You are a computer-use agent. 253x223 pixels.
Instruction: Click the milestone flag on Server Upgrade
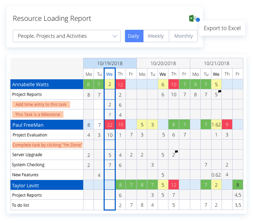pyautogui.click(x=176, y=152)
